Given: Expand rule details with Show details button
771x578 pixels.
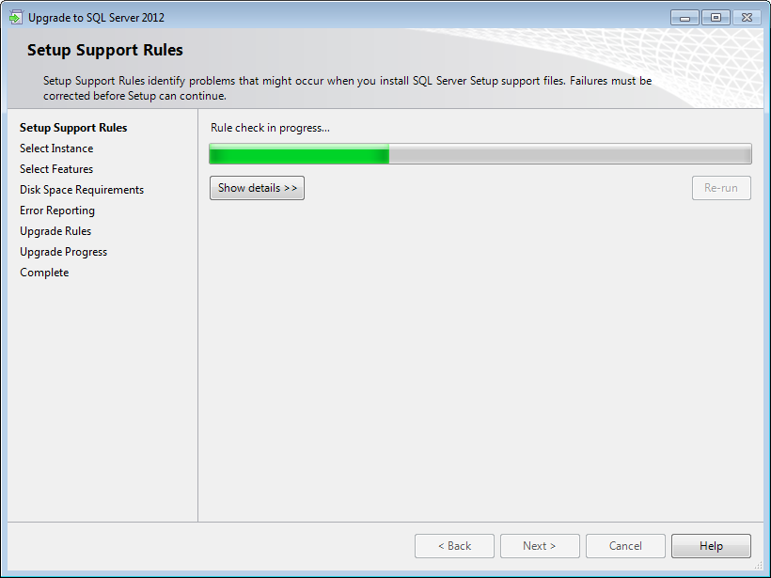Looking at the screenshot, I should tap(258, 188).
